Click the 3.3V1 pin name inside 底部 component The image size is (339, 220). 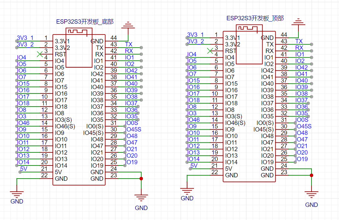point(62,41)
